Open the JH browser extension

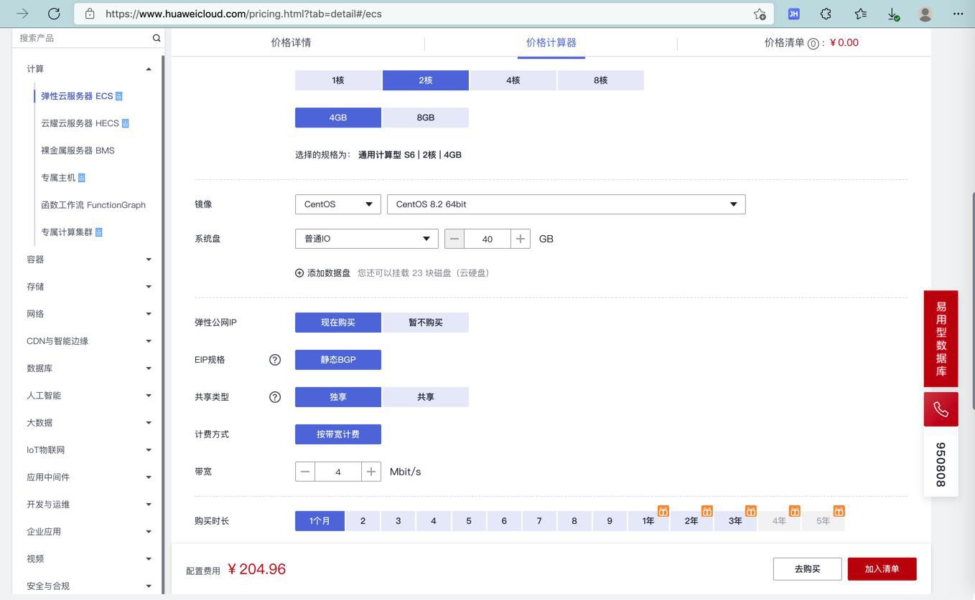point(793,14)
